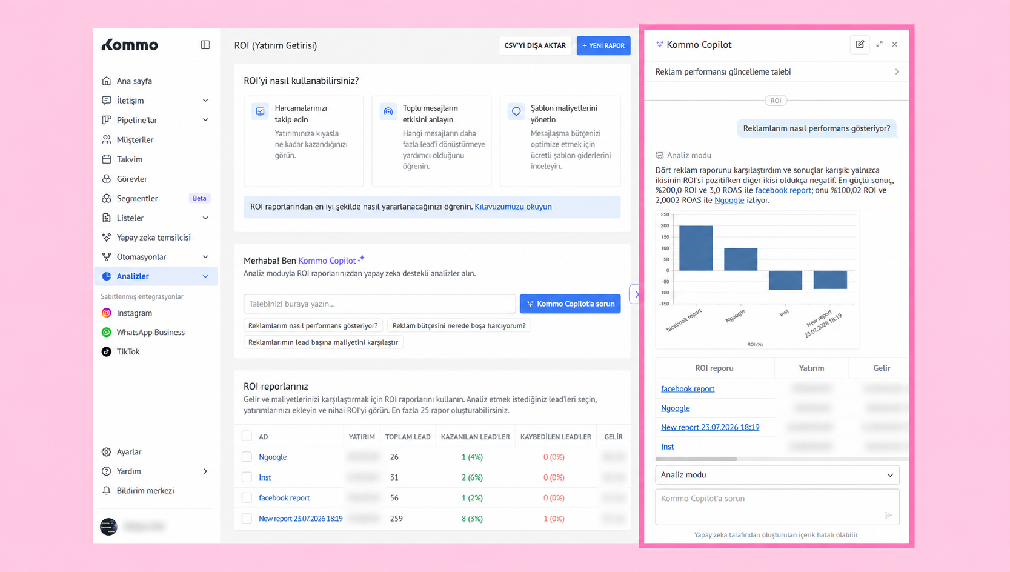Open facebook report link in Copilot table
Screen dimensions: 1010x572
pyautogui.click(x=688, y=388)
